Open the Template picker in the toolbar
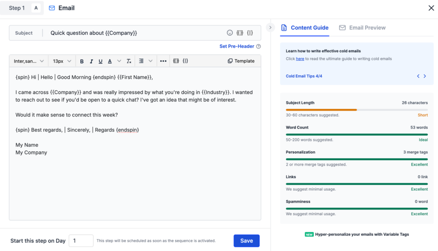The height and width of the screenshot is (251, 438). coord(241,61)
